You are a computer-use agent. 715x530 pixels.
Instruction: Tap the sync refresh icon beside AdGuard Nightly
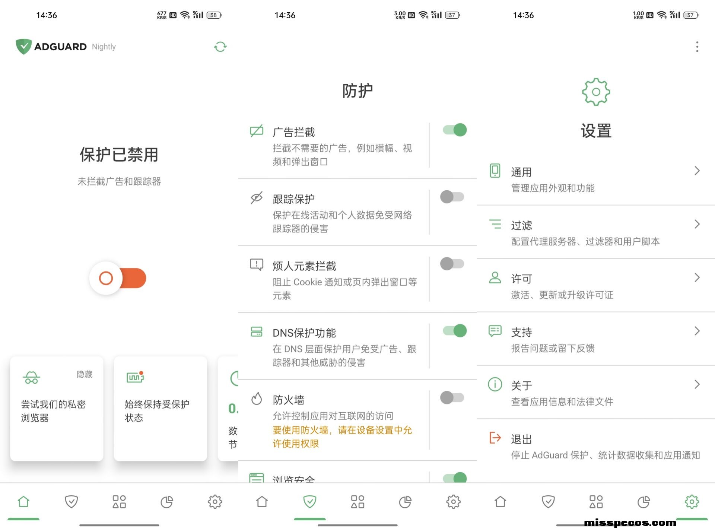[220, 47]
